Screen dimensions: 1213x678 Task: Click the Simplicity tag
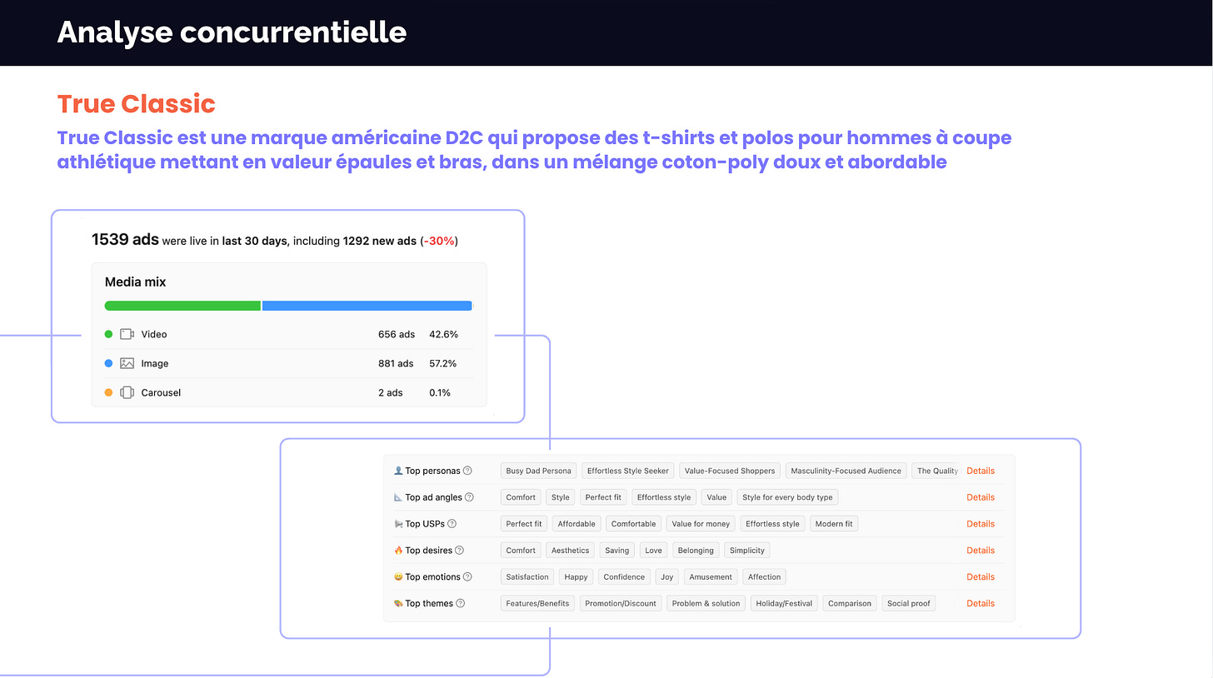(747, 551)
